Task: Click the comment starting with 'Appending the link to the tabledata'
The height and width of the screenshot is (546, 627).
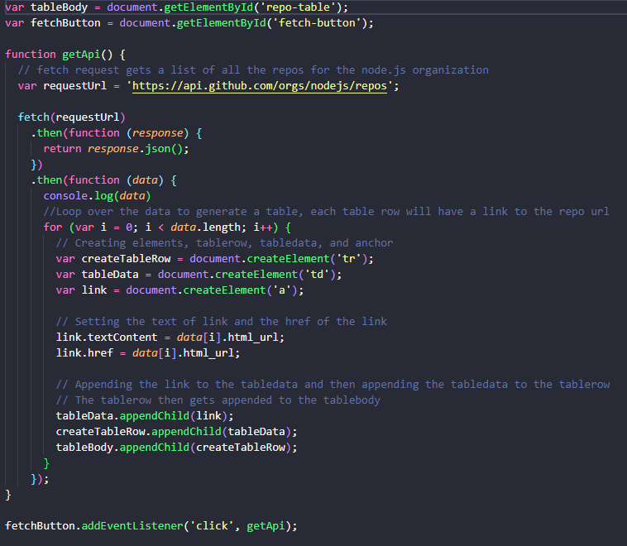Action: coord(333,385)
